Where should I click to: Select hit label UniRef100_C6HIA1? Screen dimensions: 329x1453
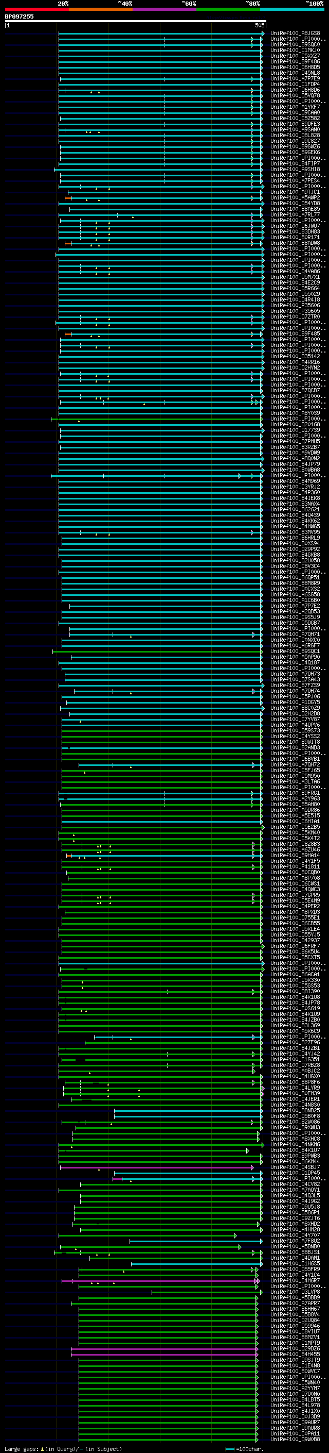[295, 821]
